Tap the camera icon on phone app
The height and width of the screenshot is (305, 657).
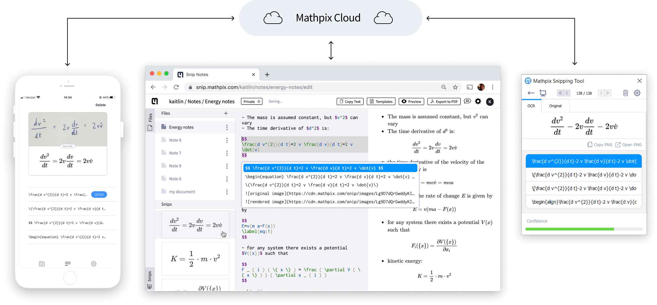(42, 264)
